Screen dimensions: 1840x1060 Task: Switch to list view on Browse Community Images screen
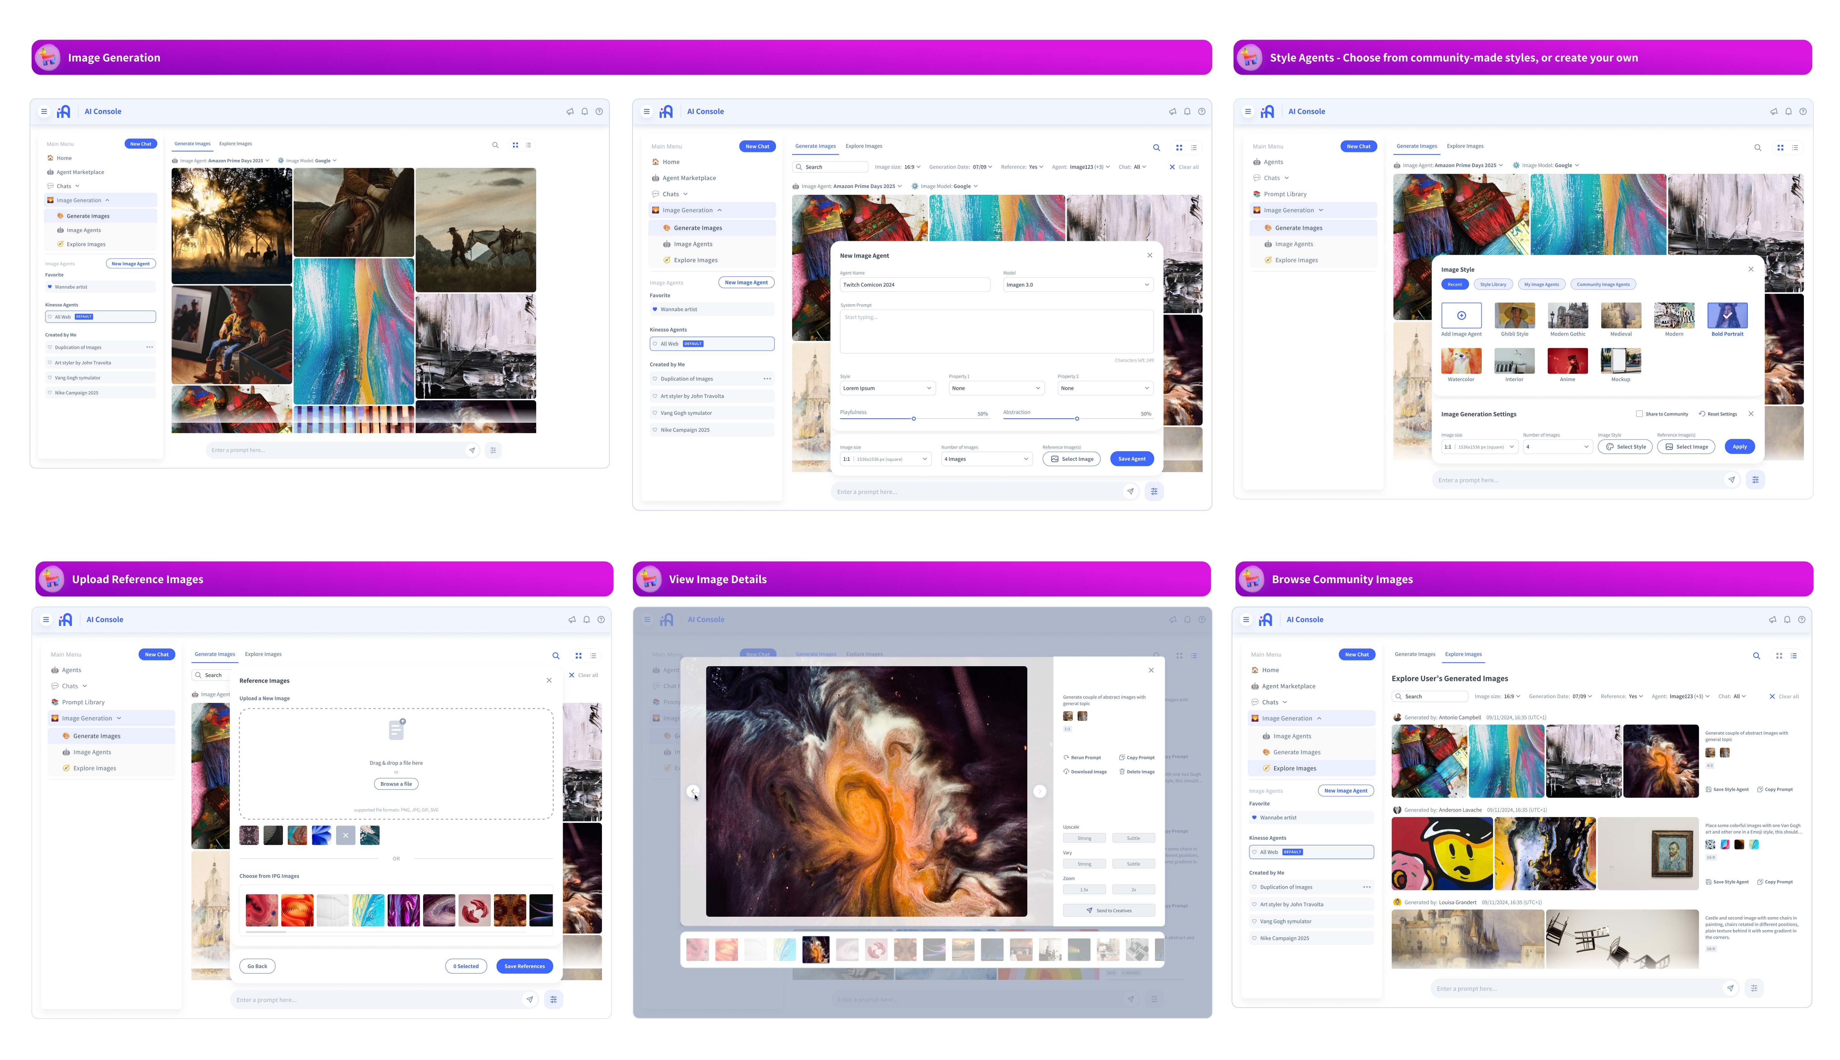click(1793, 656)
